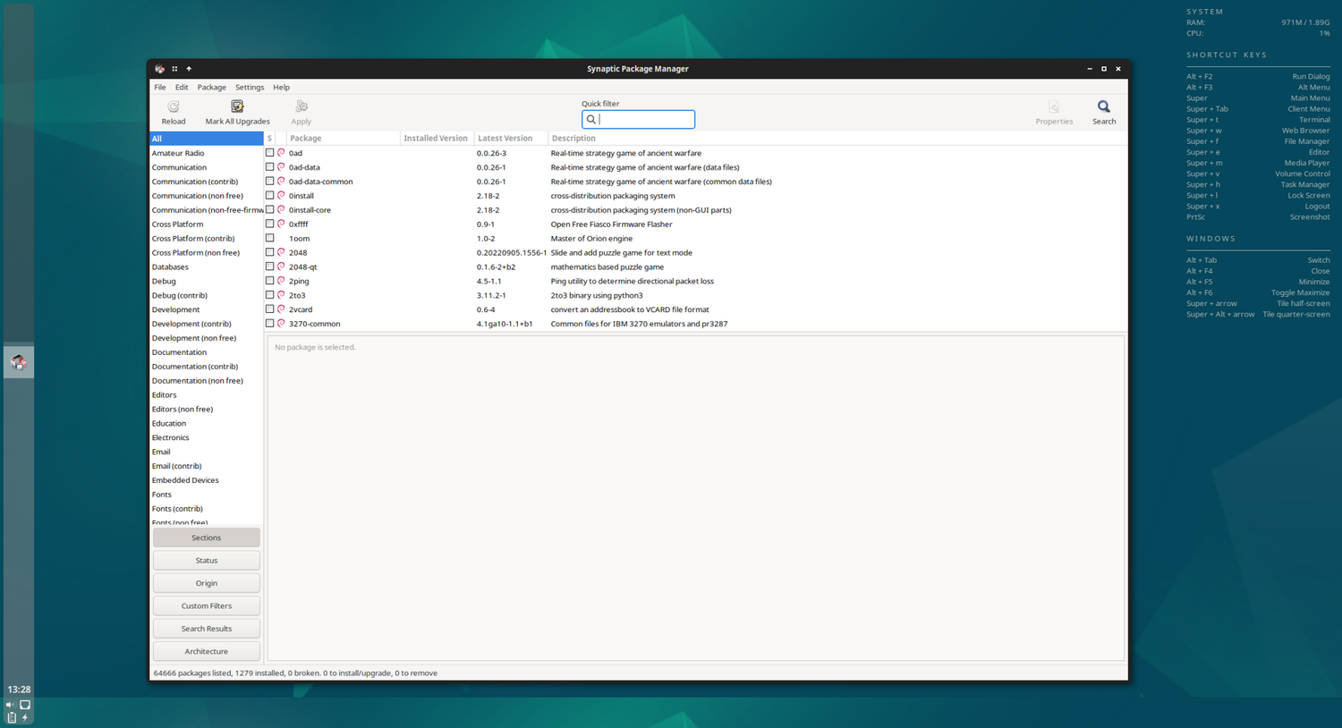Switch to the Sections filter view

click(x=207, y=538)
